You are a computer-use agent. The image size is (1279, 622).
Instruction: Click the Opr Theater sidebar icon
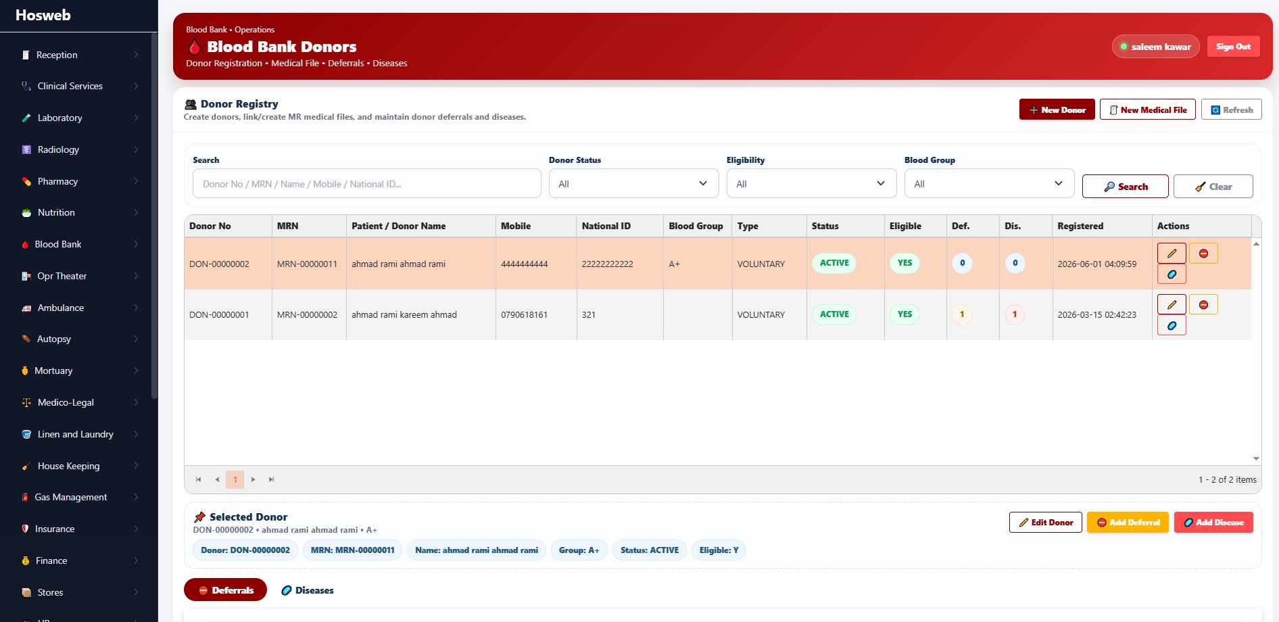coord(26,277)
